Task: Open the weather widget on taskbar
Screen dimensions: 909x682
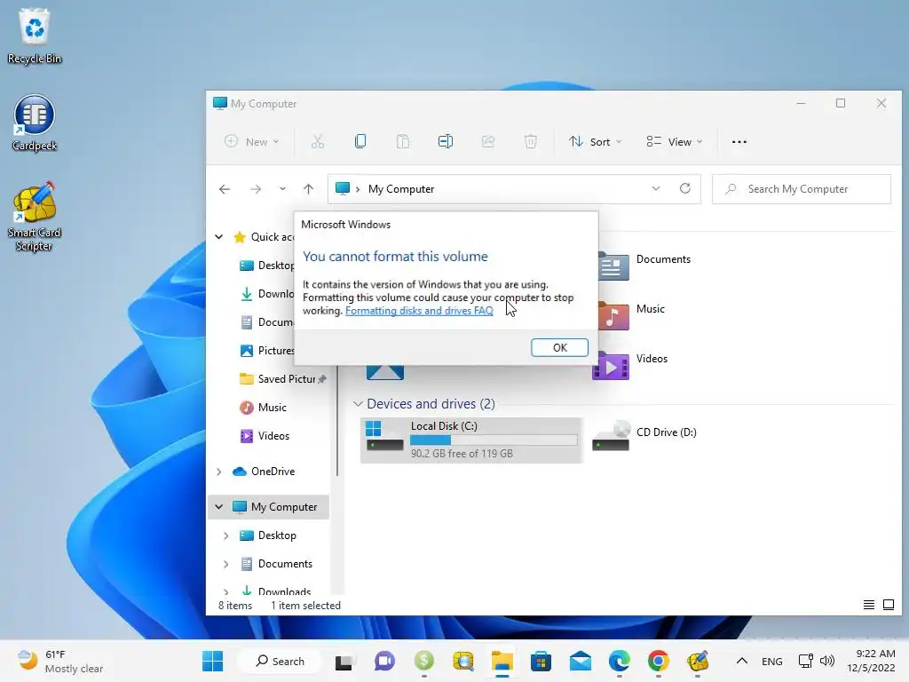Action: click(x=59, y=661)
